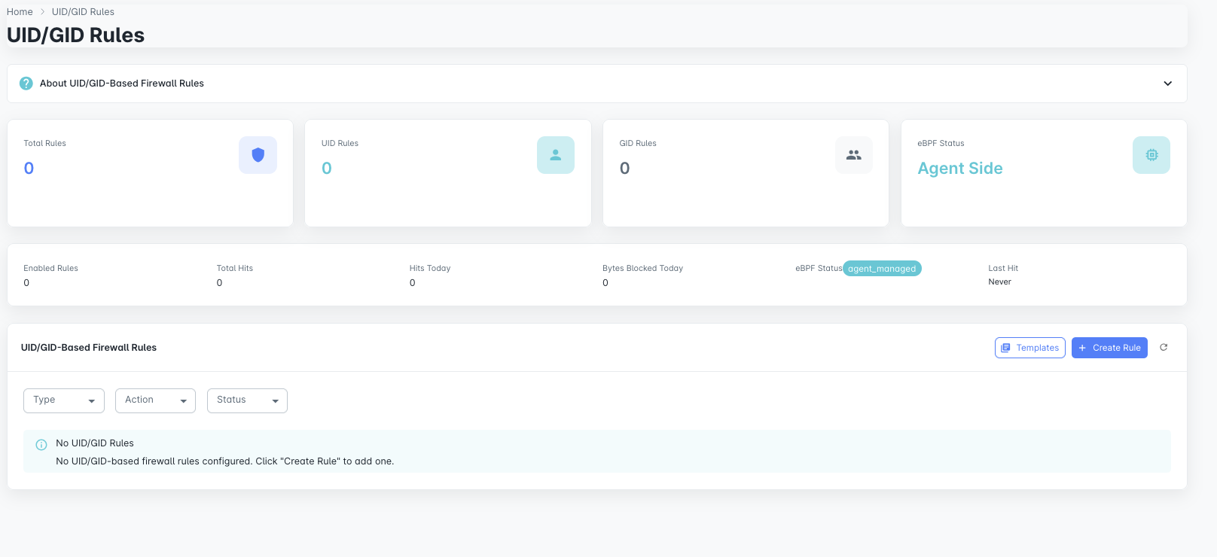Click the Templates library icon

[1005, 348]
